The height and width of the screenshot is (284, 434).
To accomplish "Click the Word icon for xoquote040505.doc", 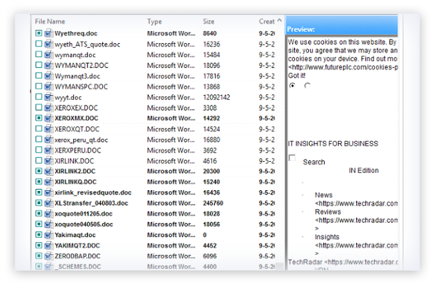I will pos(48,224).
